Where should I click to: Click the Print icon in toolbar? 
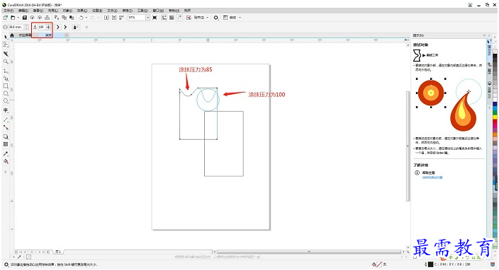47,18
